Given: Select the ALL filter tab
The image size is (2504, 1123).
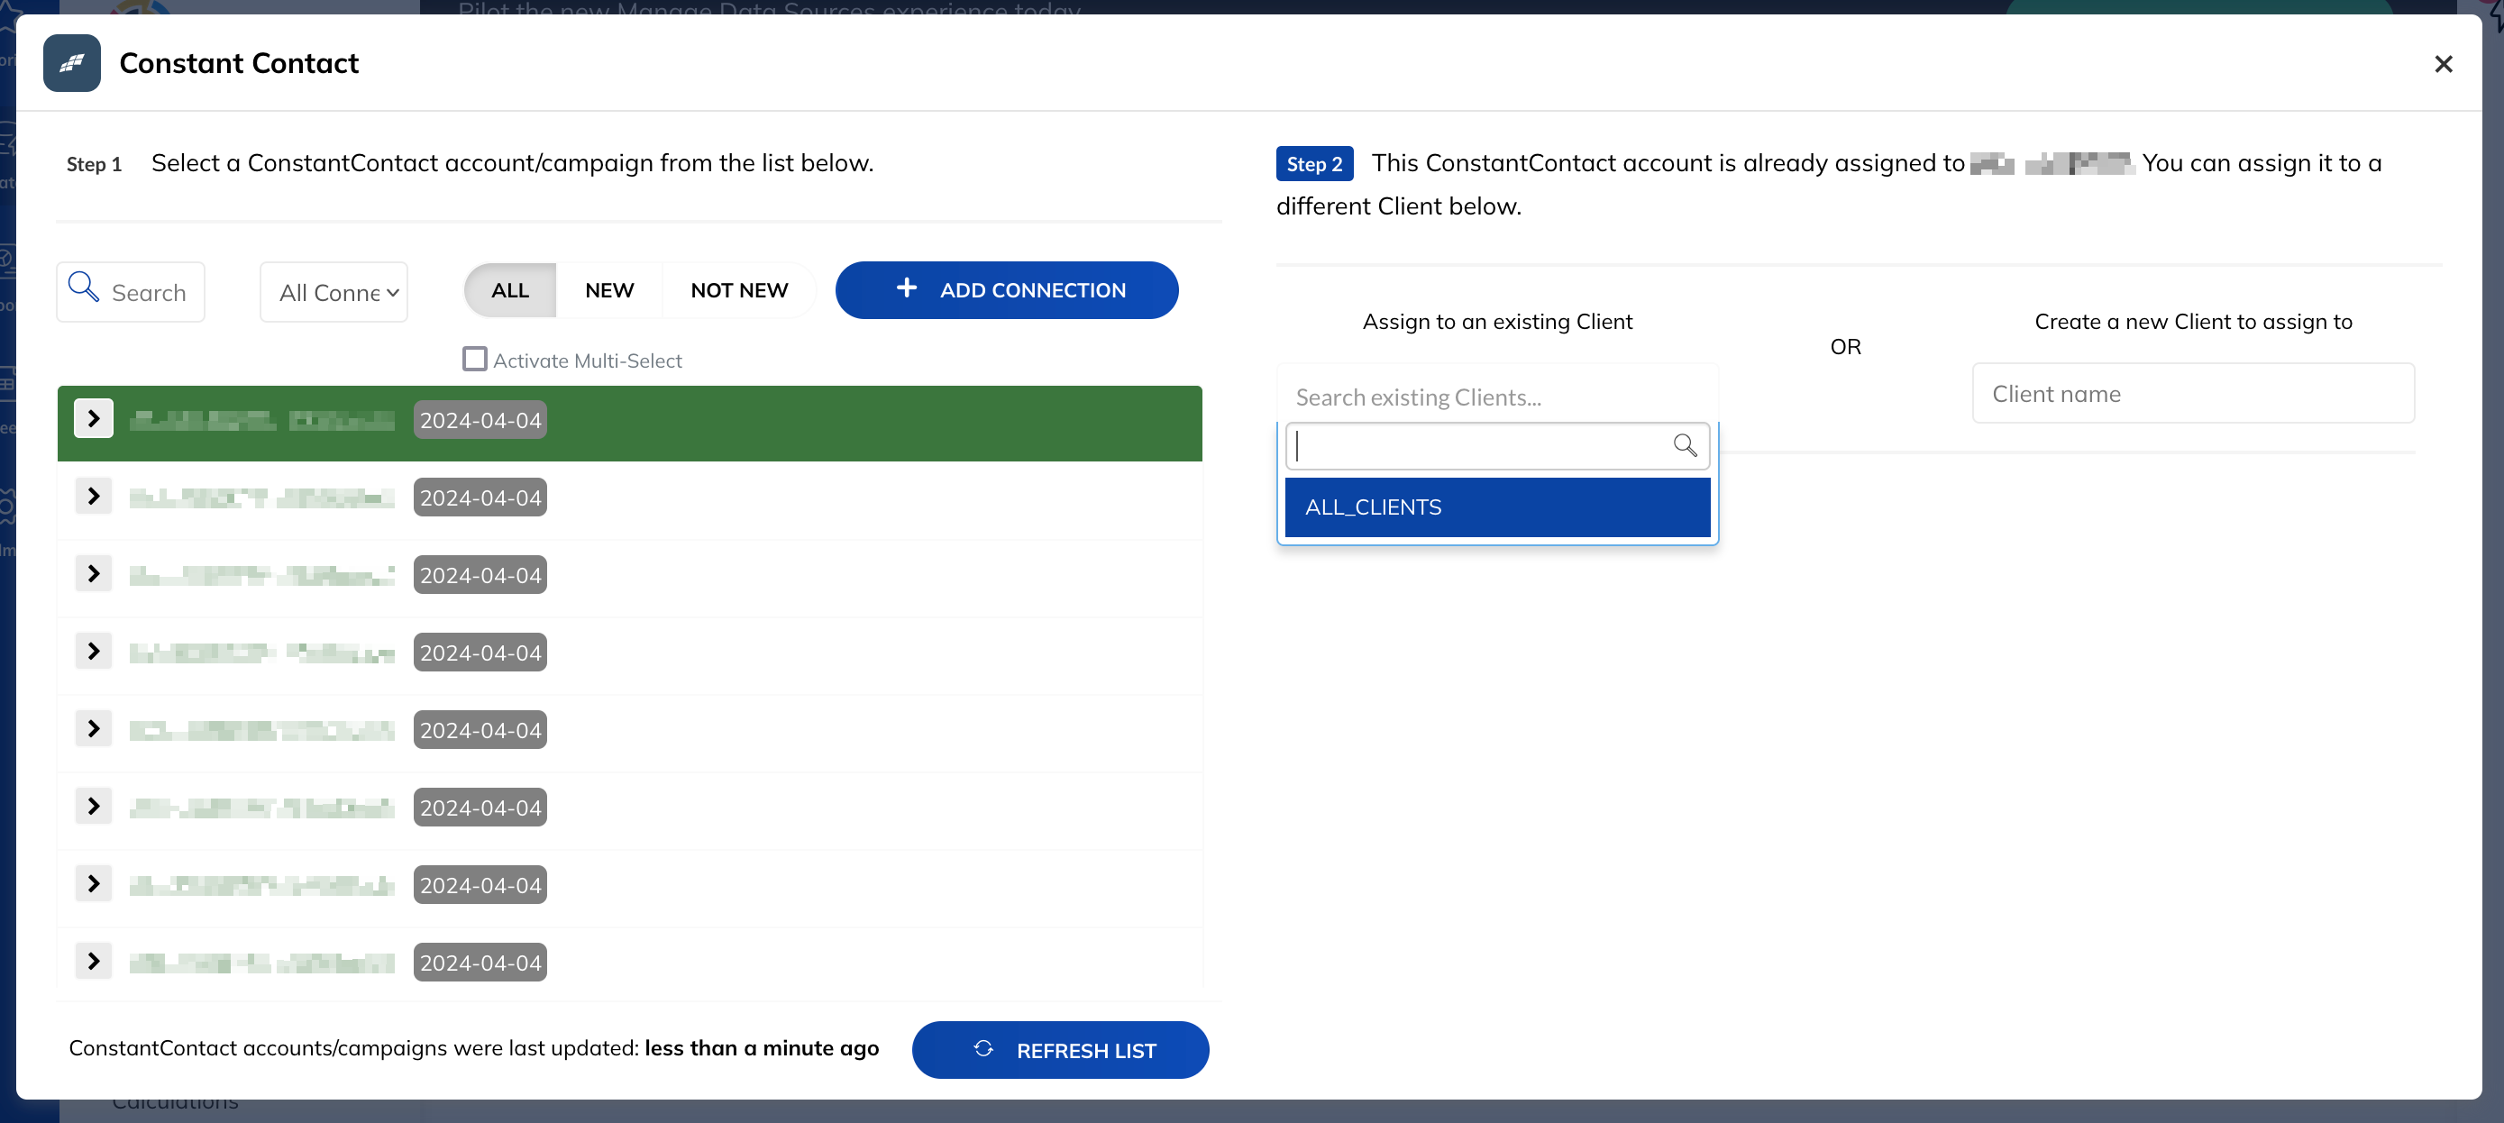Looking at the screenshot, I should [510, 289].
